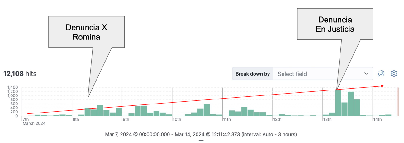Screen dimensions: 404x143
Task: Pick the tallest bar on the 11th
Action: click(x=244, y=111)
